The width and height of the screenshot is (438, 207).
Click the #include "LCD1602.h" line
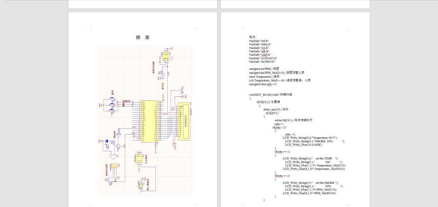click(x=263, y=58)
